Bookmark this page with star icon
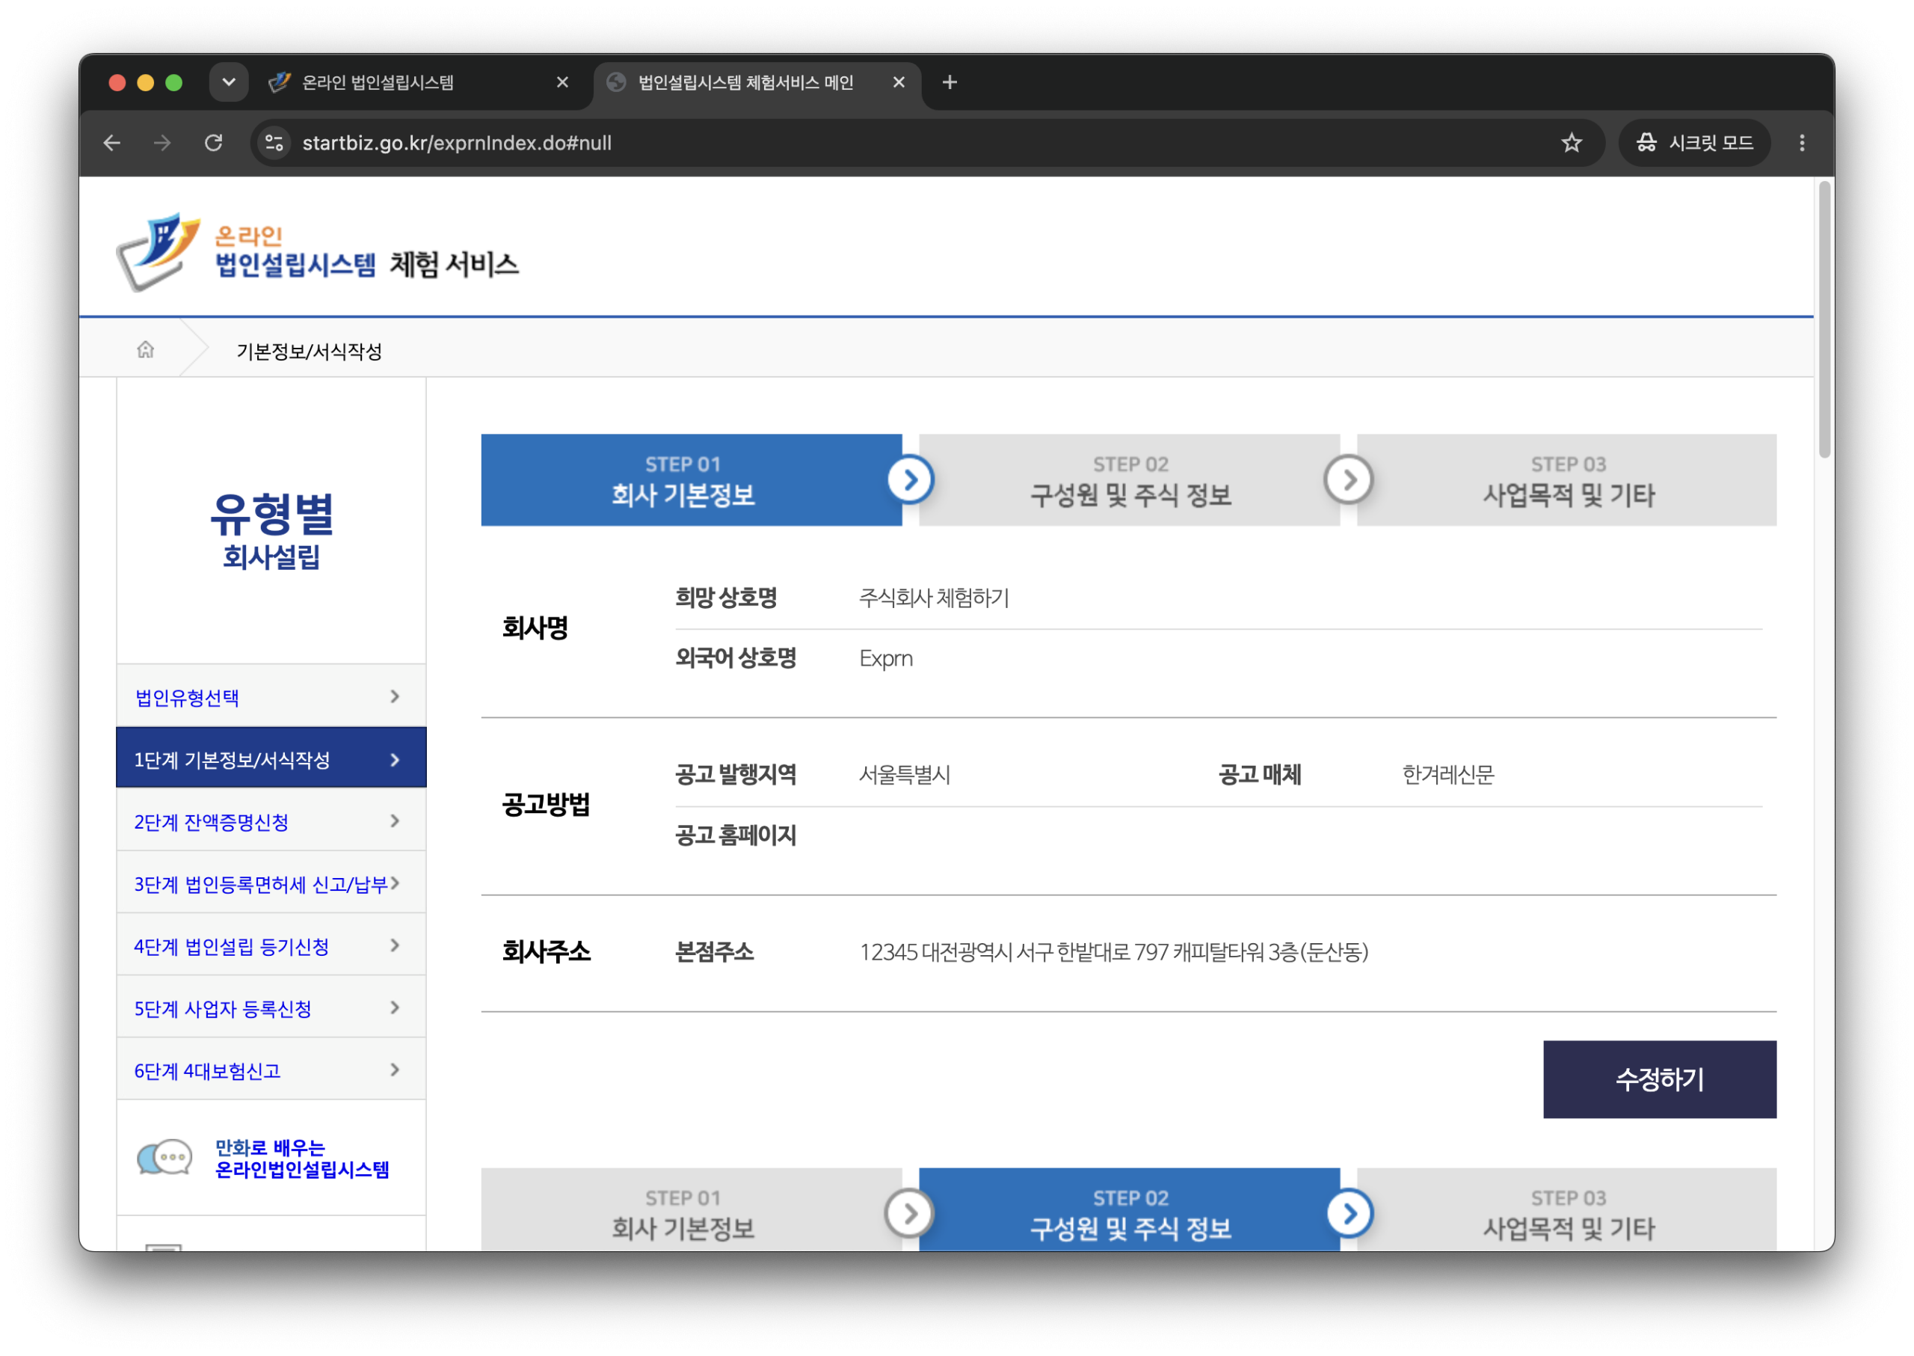The image size is (1914, 1356). click(1571, 143)
